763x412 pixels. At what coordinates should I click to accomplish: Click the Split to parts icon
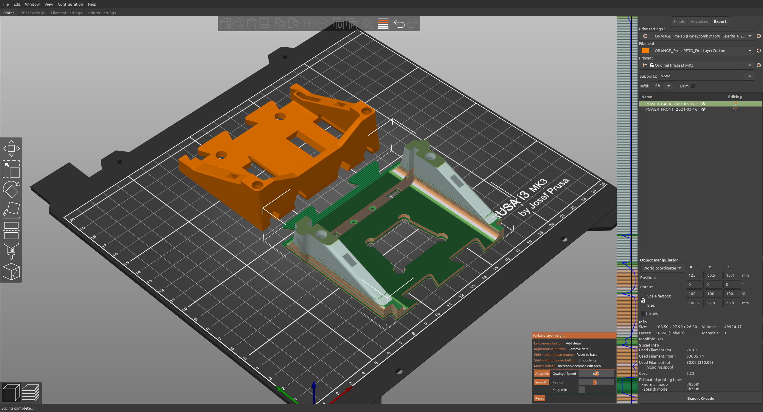click(x=352, y=24)
